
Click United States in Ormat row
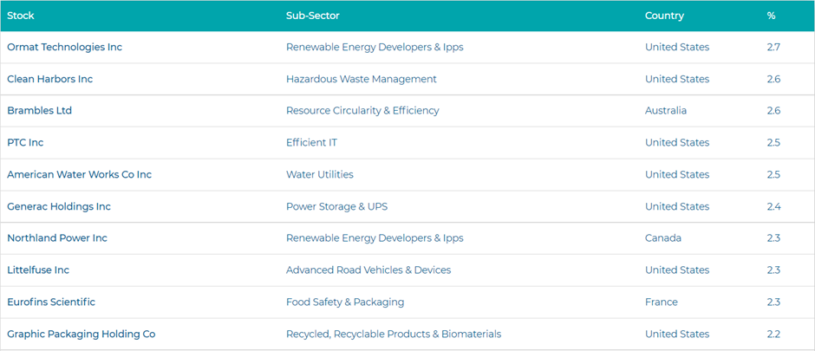pyautogui.click(x=677, y=48)
